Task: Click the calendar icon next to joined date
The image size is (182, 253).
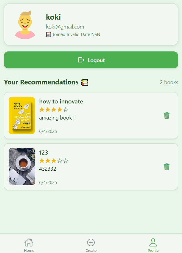Action: tap(48, 34)
